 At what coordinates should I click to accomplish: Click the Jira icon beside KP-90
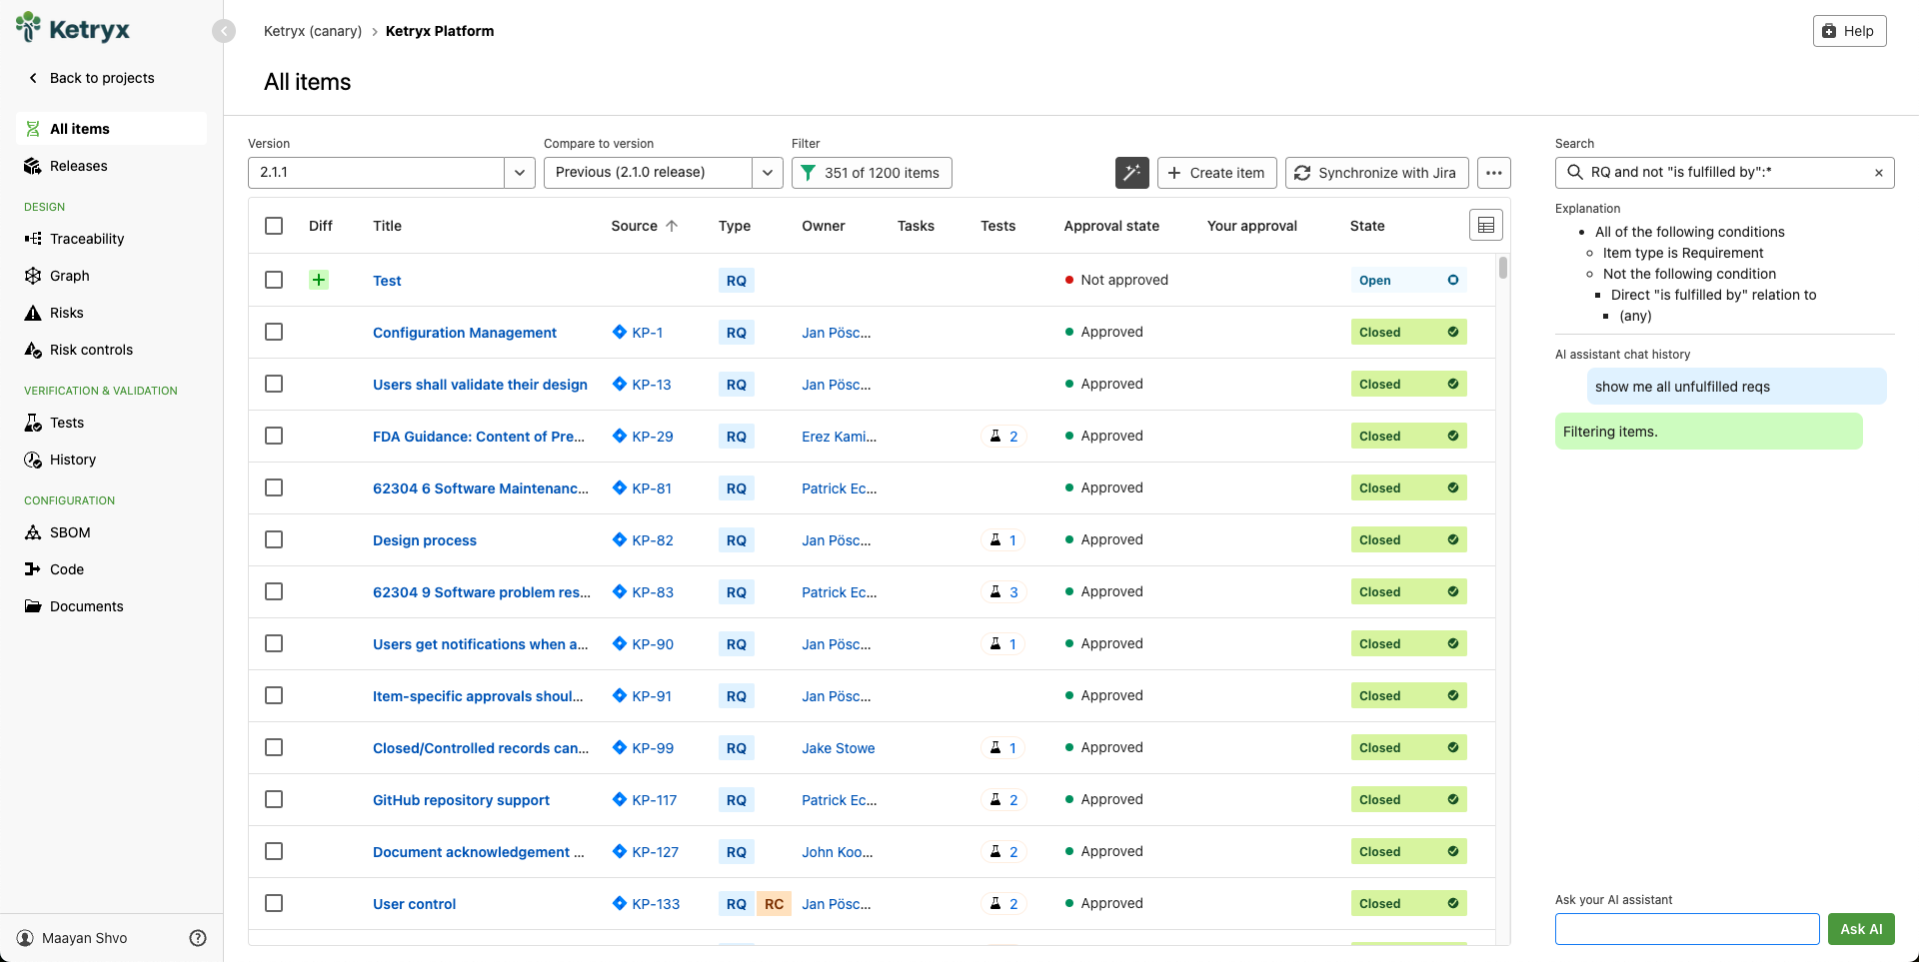pos(619,643)
